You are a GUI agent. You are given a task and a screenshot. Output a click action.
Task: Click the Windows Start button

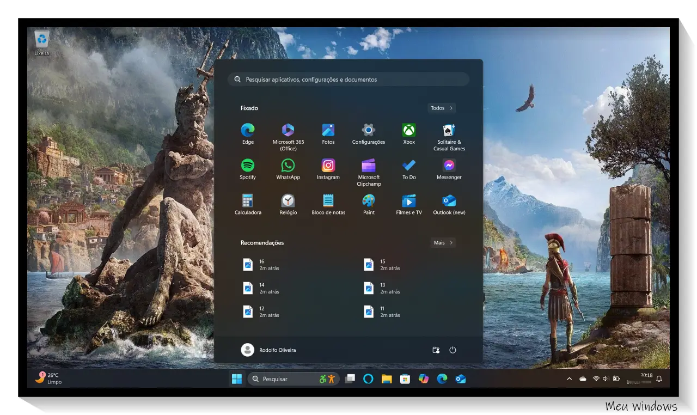click(237, 379)
